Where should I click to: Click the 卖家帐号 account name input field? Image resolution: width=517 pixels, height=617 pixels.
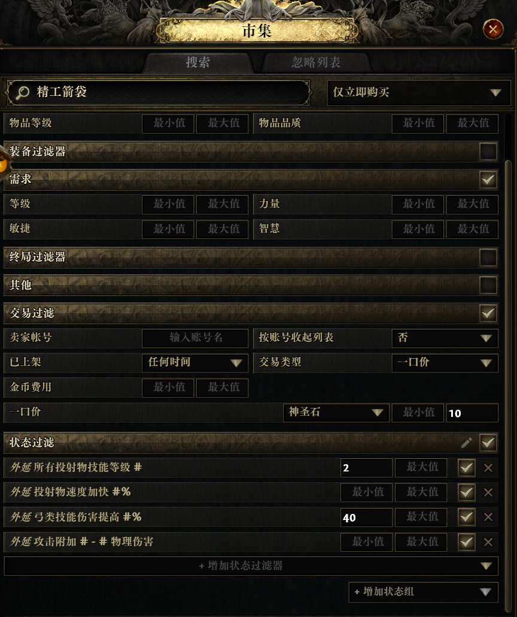[195, 338]
